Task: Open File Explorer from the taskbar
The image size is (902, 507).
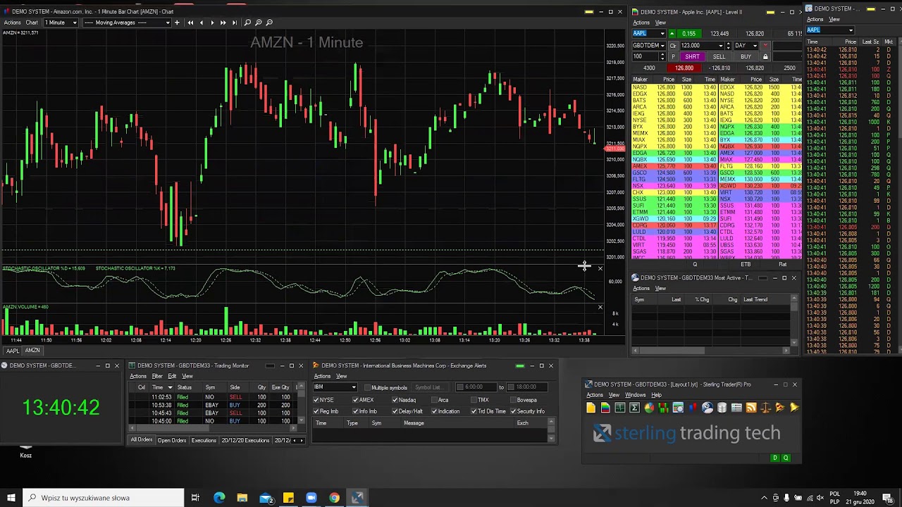Action: click(242, 498)
